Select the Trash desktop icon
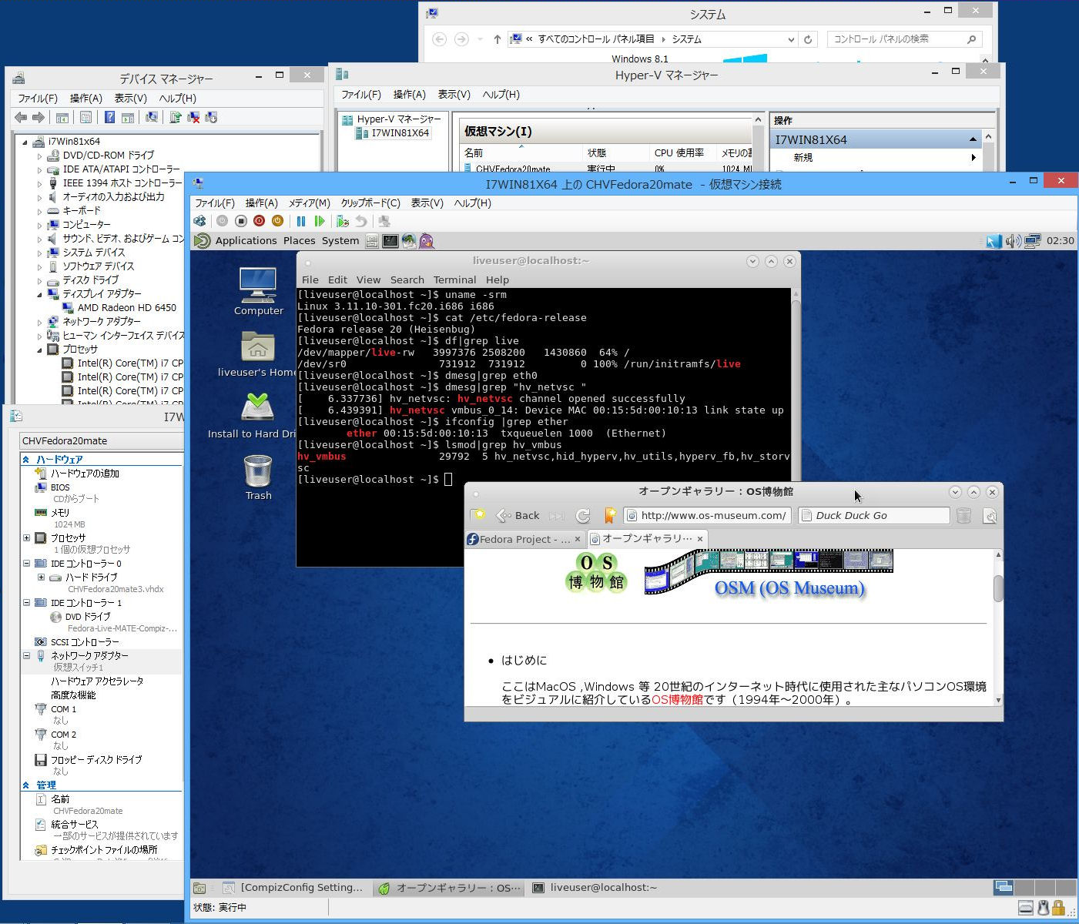1079x924 pixels. (258, 477)
